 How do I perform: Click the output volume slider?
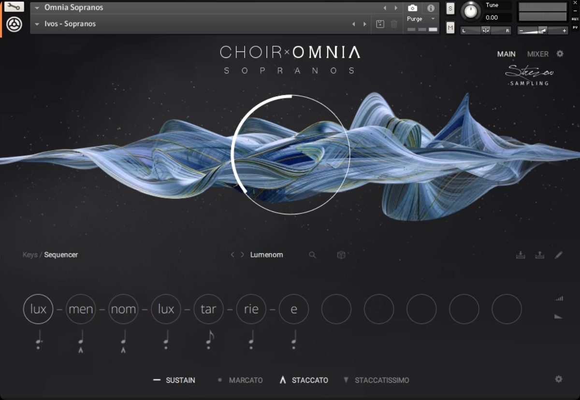tap(542, 30)
